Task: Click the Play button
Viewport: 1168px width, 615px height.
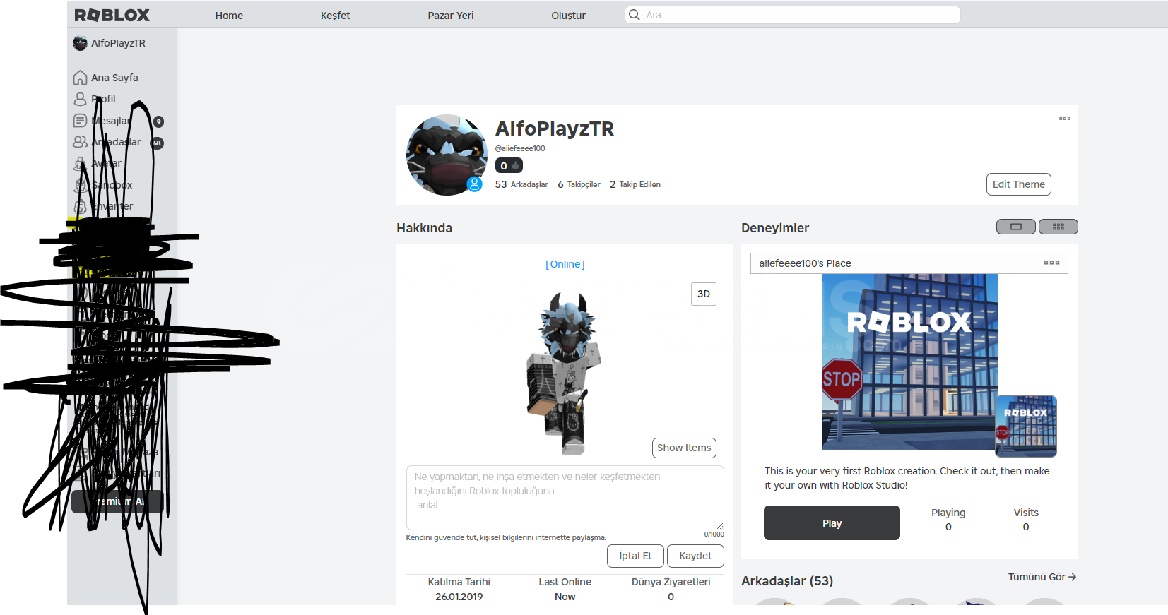Action: (x=832, y=523)
